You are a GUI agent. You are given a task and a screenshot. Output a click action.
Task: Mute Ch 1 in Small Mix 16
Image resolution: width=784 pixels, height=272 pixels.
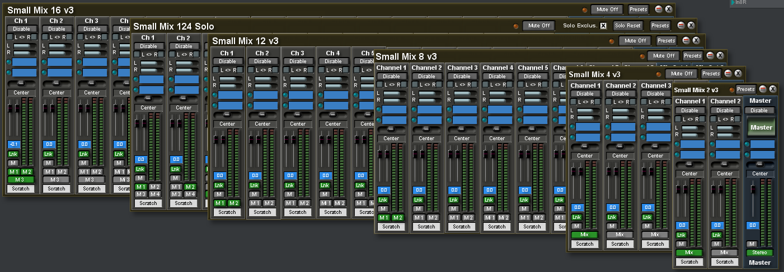pos(13,163)
